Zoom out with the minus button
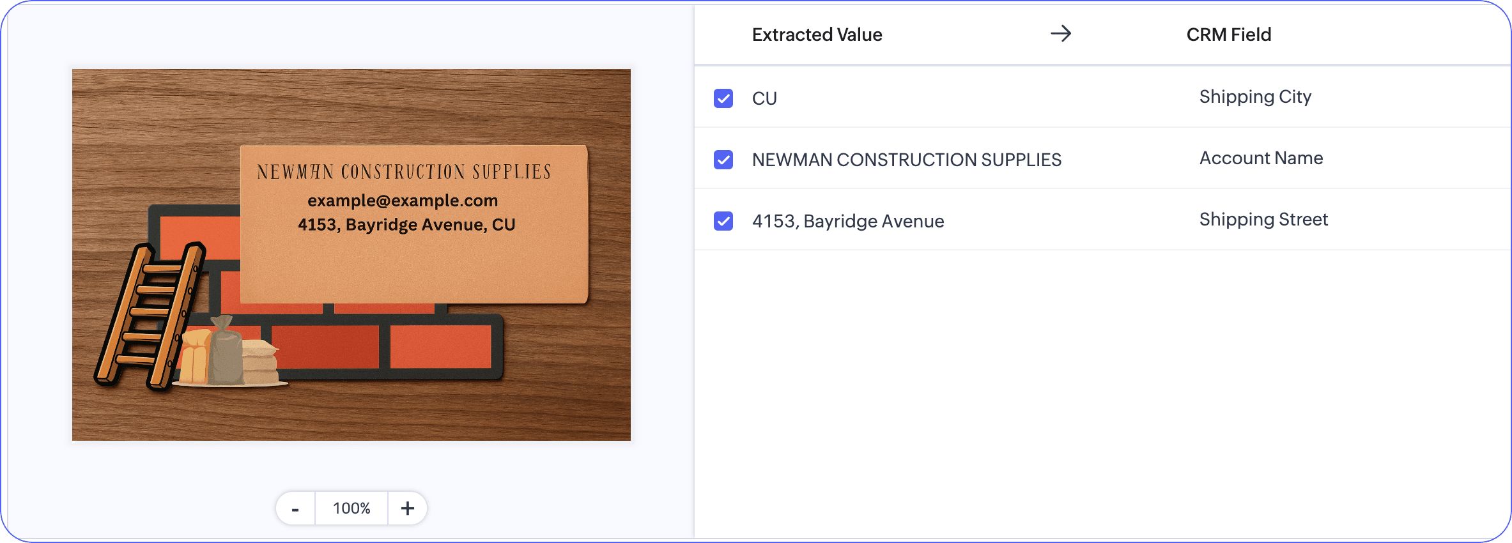The height and width of the screenshot is (543, 1512). click(x=295, y=509)
